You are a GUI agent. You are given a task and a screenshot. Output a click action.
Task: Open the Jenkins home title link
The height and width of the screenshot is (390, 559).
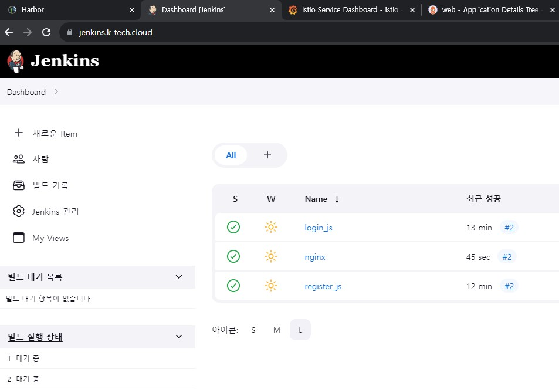tap(65, 60)
